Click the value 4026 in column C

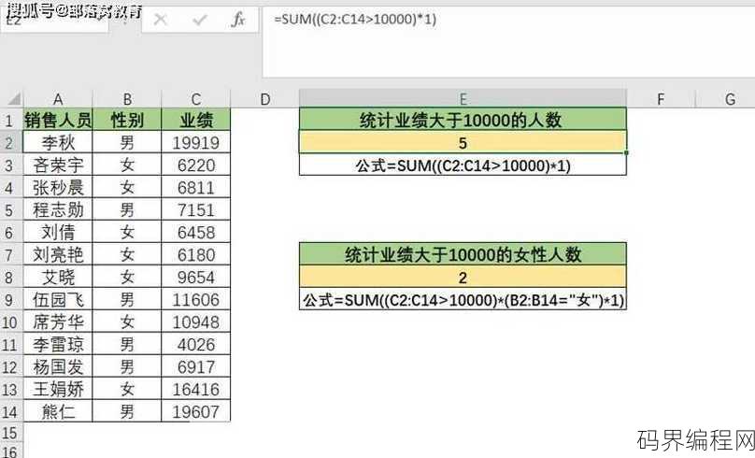tap(196, 344)
